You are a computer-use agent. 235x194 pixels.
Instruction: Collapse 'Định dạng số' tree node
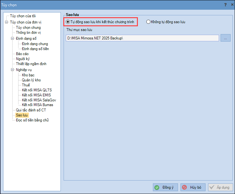tap(12, 38)
